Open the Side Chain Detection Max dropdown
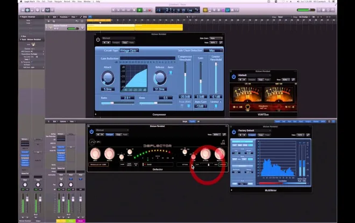This screenshot has width=355, height=223. (213, 51)
